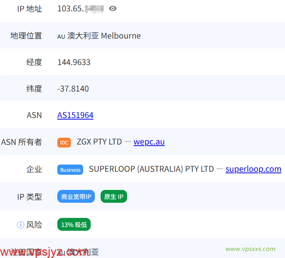Click the 企业 row label
This screenshot has height=258, width=285.
click(x=34, y=169)
